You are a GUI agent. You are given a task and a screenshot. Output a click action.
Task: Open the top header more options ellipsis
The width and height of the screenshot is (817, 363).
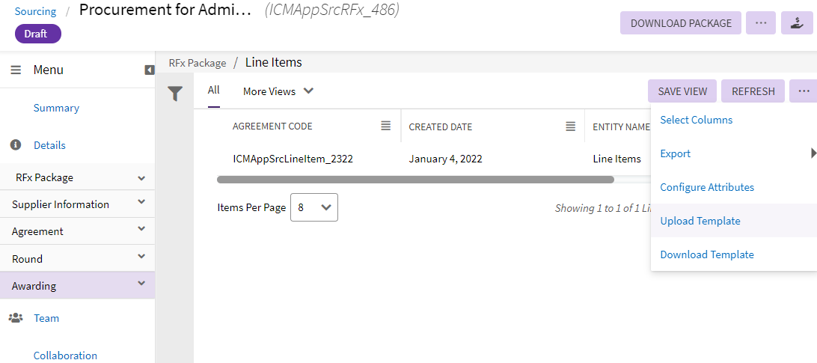(761, 22)
